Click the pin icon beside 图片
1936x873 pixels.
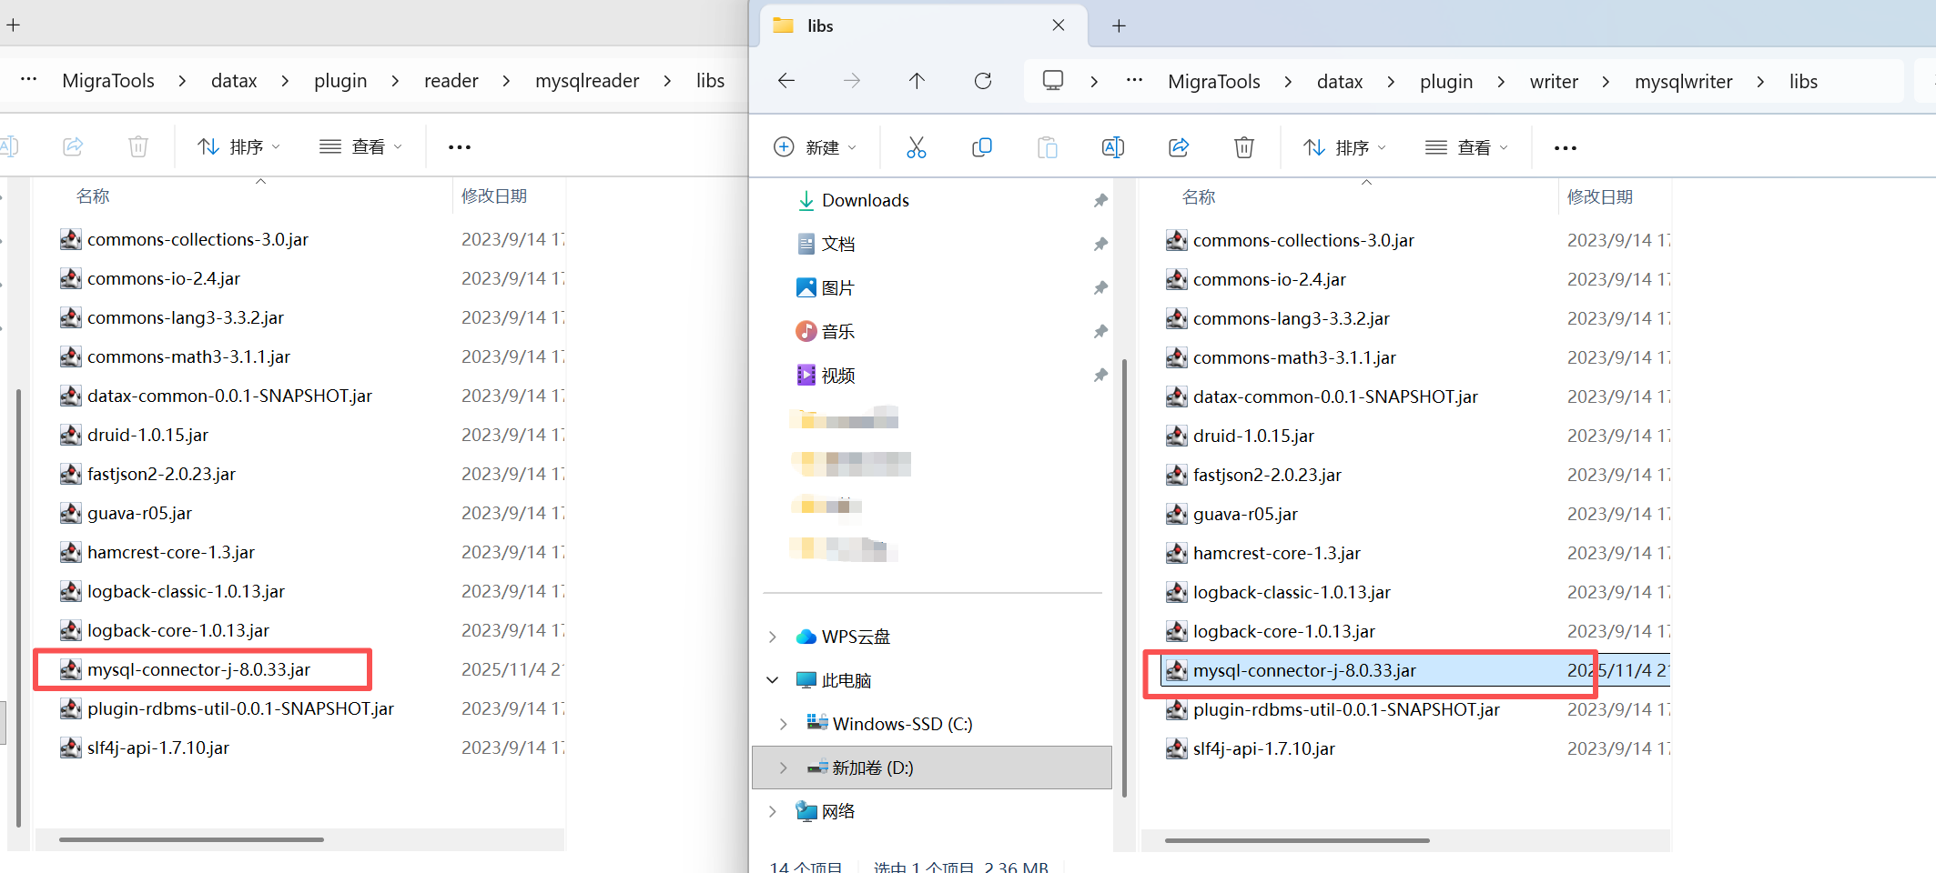(1100, 287)
